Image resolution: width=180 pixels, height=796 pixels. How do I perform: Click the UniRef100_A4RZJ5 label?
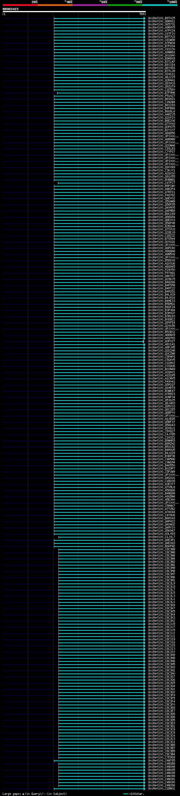click(x=161, y=114)
